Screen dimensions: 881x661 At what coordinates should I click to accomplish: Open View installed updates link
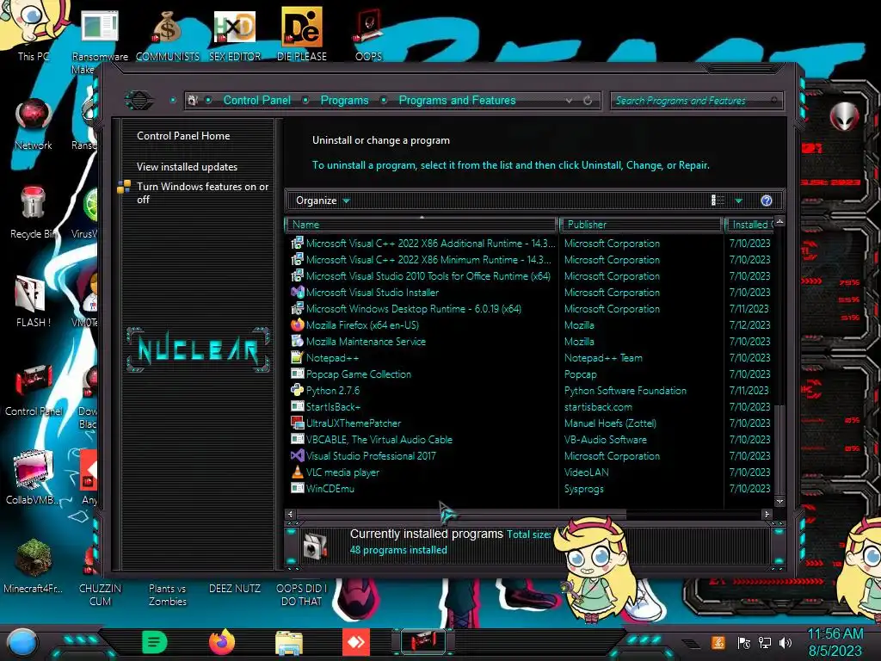pyautogui.click(x=187, y=167)
